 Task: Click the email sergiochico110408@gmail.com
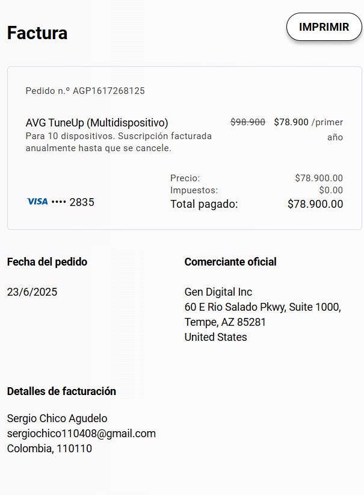click(81, 434)
